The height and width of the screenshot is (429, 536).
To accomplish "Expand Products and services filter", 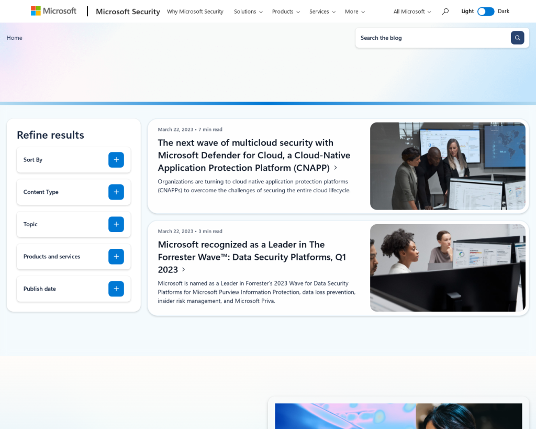I will click(116, 257).
